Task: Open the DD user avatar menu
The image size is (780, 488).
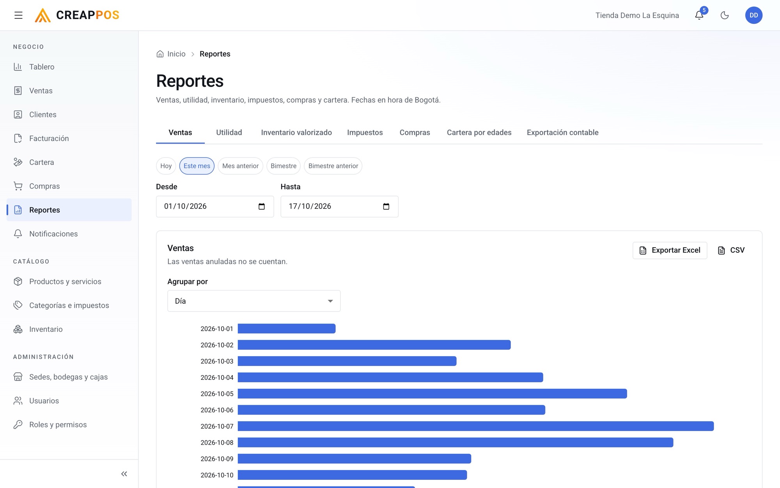Action: pos(753,15)
